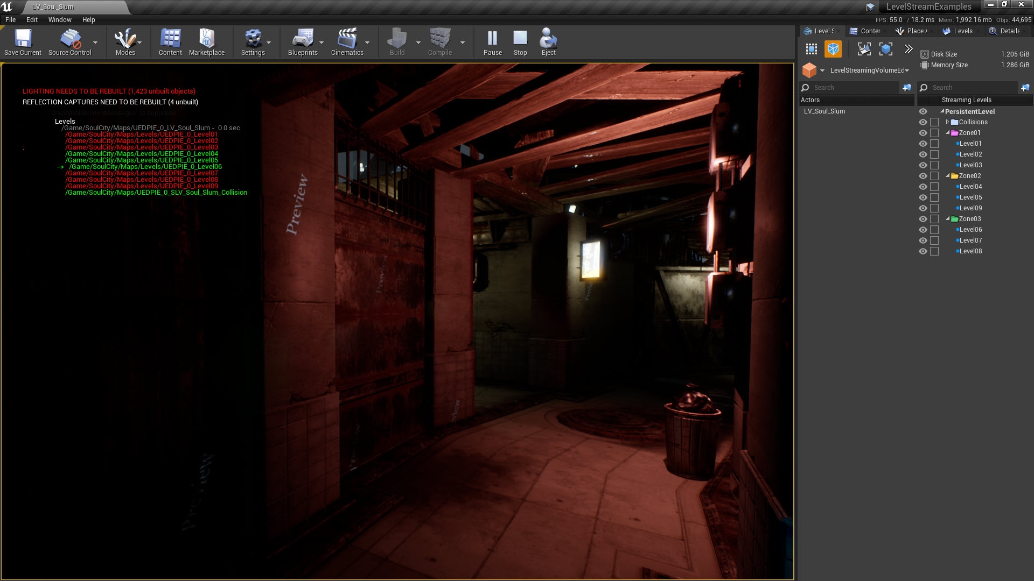Viewport: 1034px width, 581px height.
Task: Click the Unreal Engine logo icon
Action: click(x=7, y=6)
